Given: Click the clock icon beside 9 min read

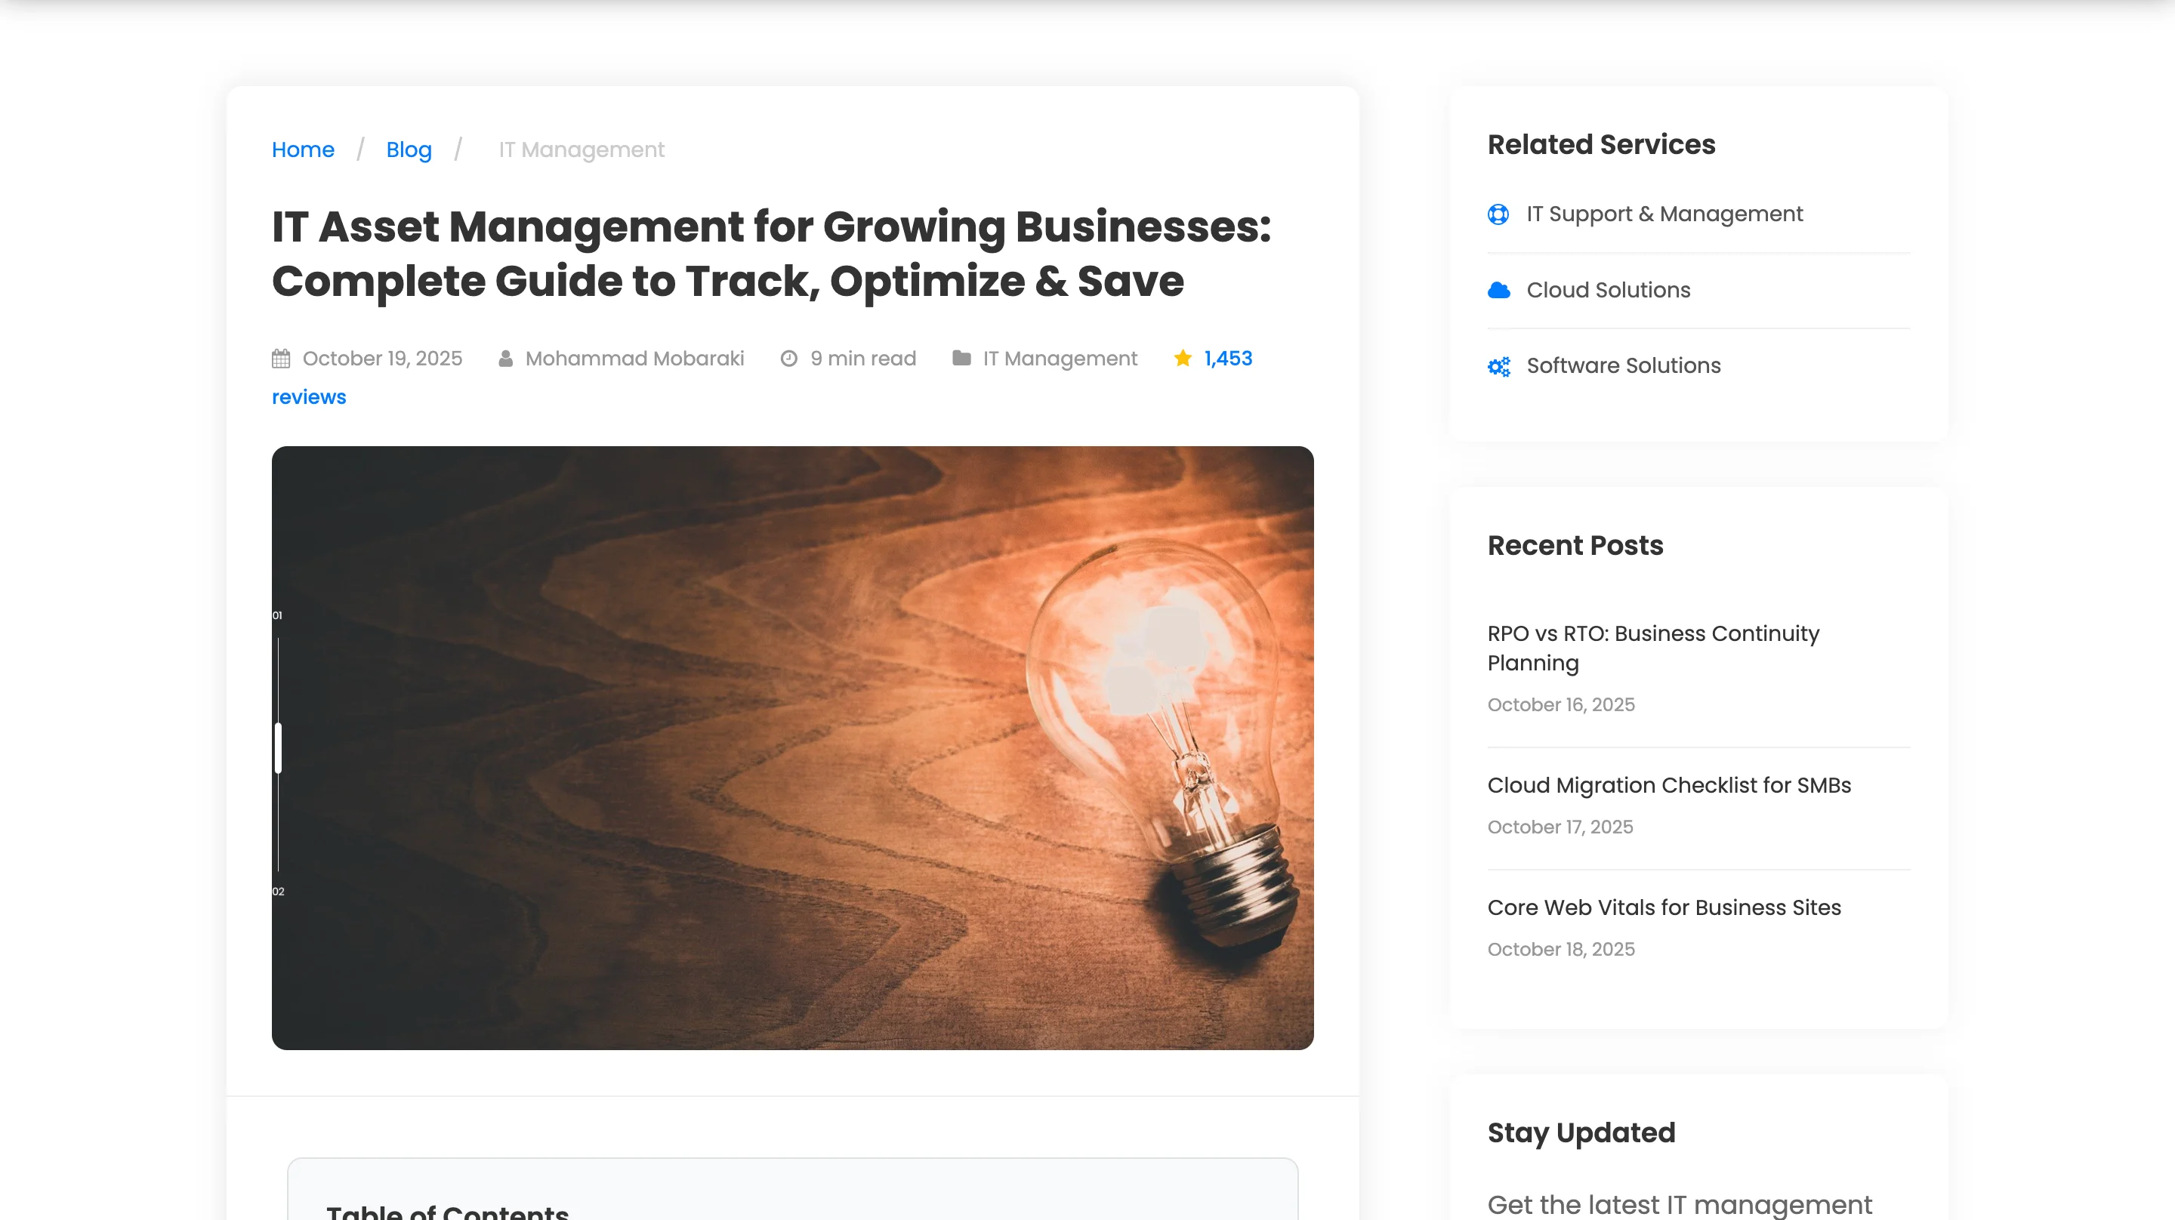Looking at the screenshot, I should (x=788, y=359).
